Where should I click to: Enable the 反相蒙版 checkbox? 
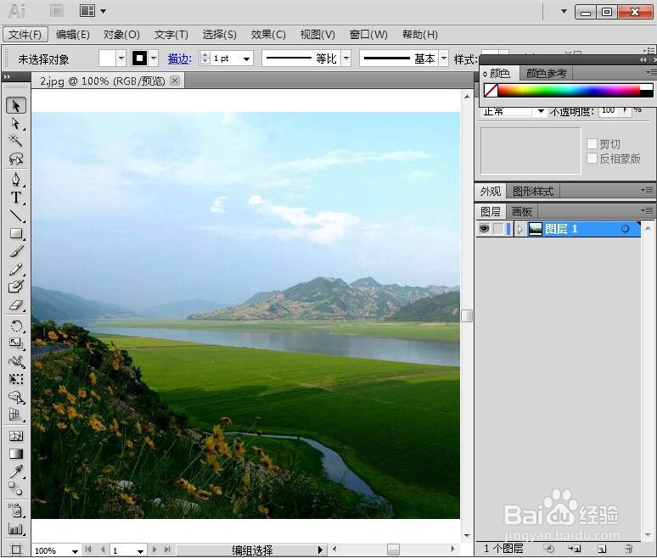(x=592, y=159)
